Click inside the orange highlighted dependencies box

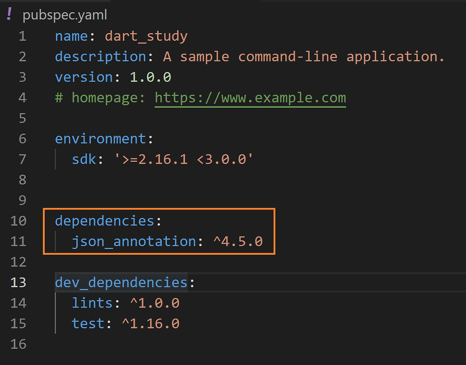pos(158,231)
